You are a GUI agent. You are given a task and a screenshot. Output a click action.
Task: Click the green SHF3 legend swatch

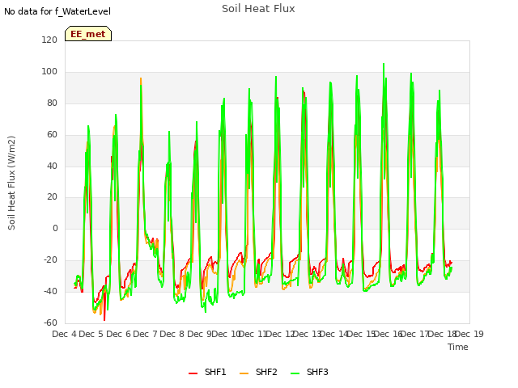point(295,373)
